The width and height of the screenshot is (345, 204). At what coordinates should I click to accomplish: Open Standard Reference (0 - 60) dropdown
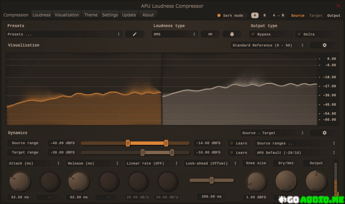coord(268,45)
